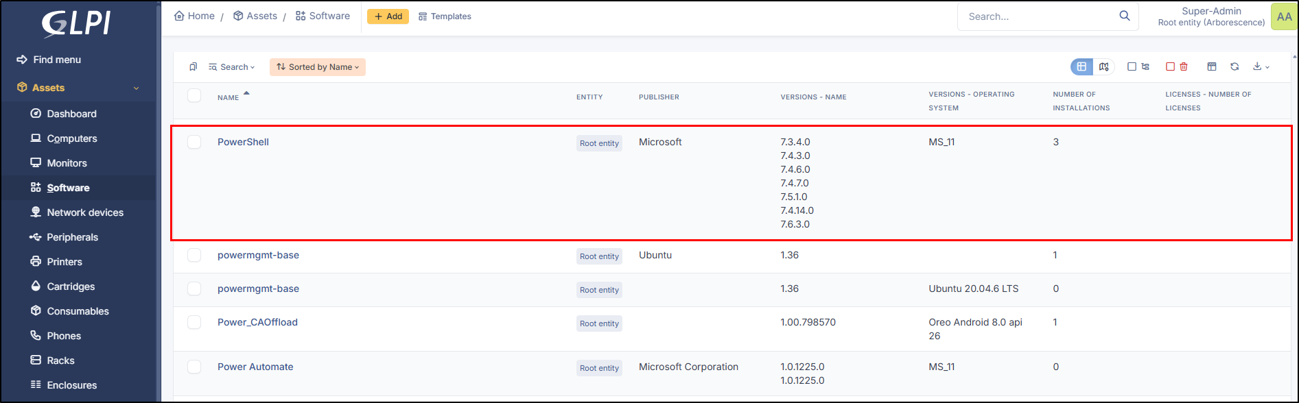Screen dimensions: 1299x403
Task: Open the Dashboard sidebar item
Action: pyautogui.click(x=64, y=114)
